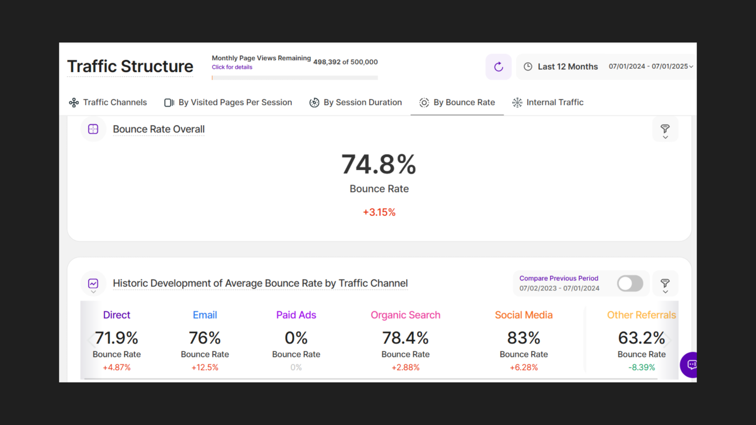This screenshot has height=425, width=756.
Task: Click the clock icon next to Last 12 Months
Action: (x=528, y=67)
